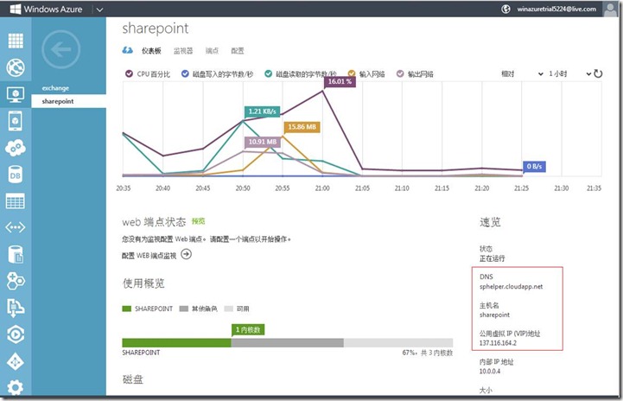Open the 1 小时 time range dropdown
This screenshot has width=623, height=401.
[569, 74]
